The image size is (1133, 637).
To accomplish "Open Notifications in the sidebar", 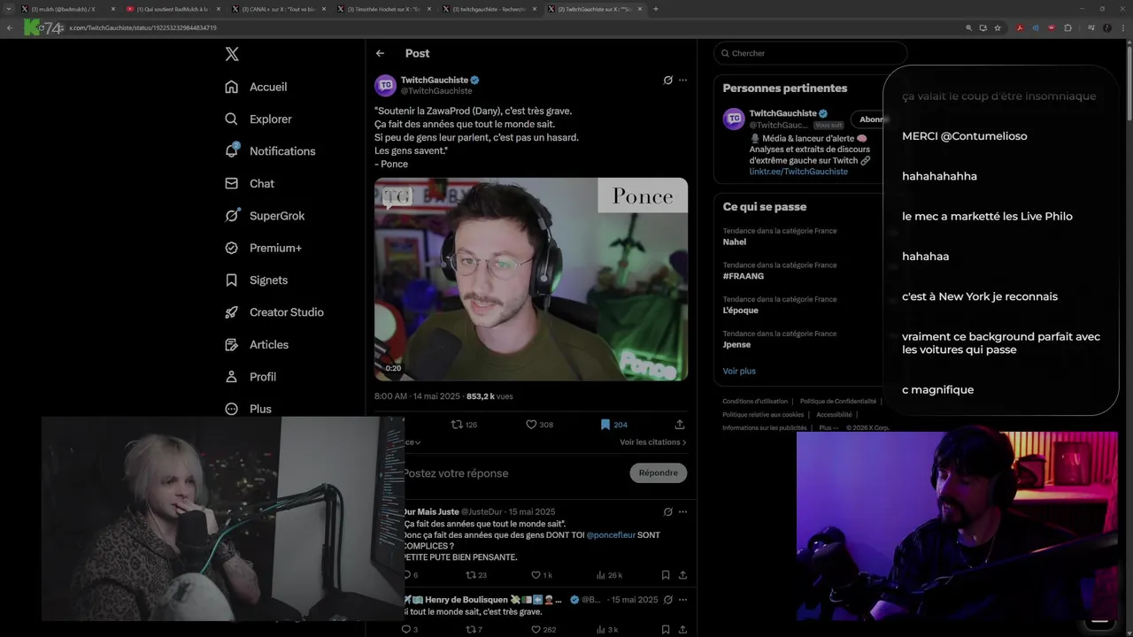I will click(270, 151).
